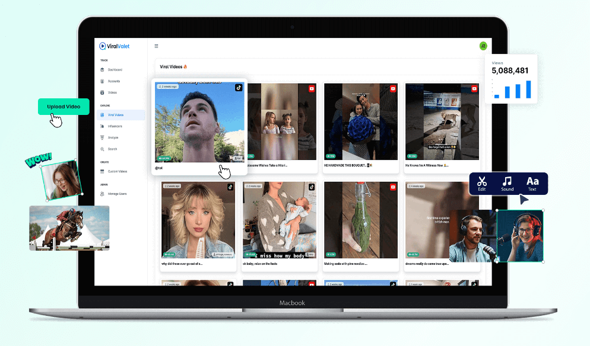Click 'why did these ever go out' title

click(182, 264)
